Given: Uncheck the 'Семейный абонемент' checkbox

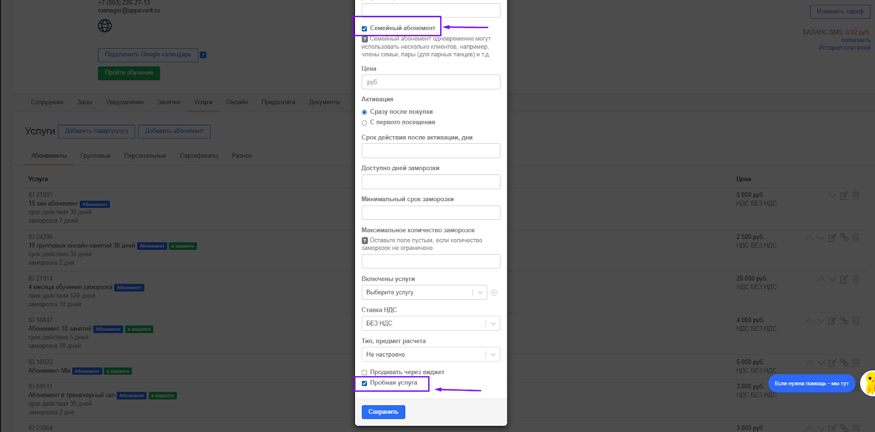Looking at the screenshot, I should 364,28.
